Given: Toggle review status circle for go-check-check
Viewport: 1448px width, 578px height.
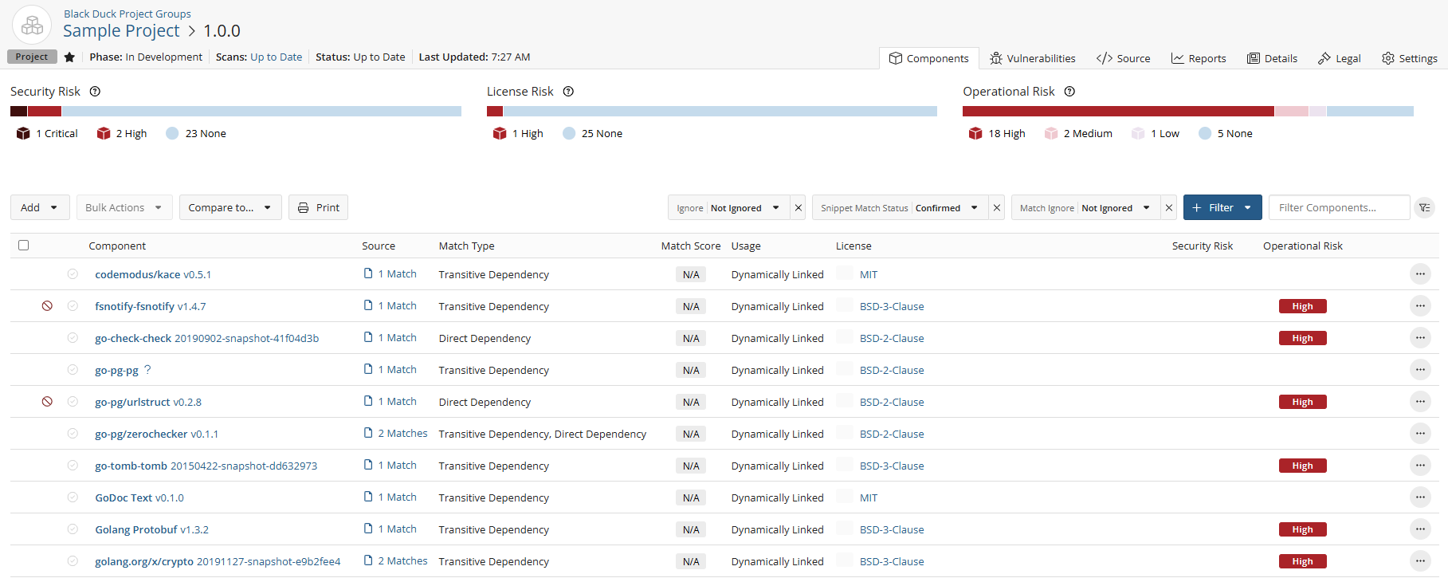Looking at the screenshot, I should [73, 338].
